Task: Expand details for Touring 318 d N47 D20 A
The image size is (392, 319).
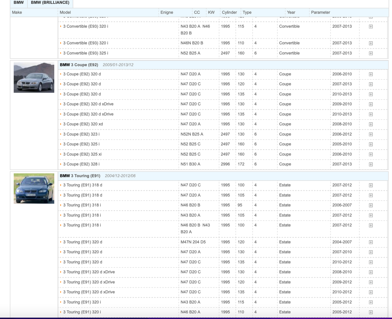Action: [371, 195]
